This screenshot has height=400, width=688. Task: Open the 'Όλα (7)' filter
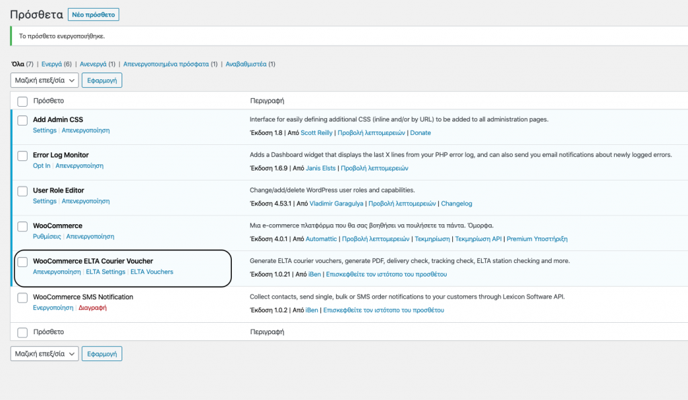point(22,64)
